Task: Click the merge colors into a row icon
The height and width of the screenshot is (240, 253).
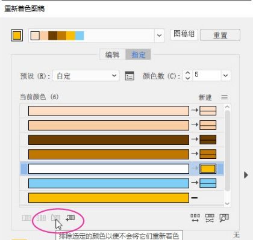Action: pos(27,218)
